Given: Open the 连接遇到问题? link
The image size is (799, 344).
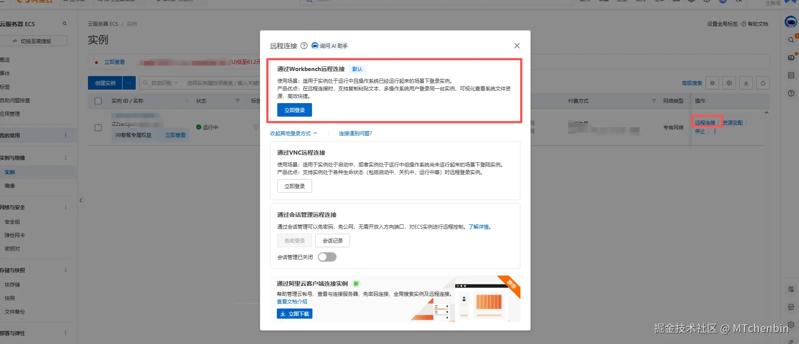Looking at the screenshot, I should click(356, 133).
